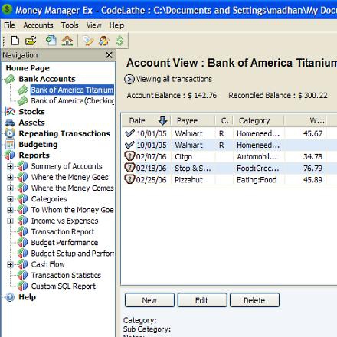Open the Custom SQL Report
The width and height of the screenshot is (337, 337).
[x=64, y=286]
